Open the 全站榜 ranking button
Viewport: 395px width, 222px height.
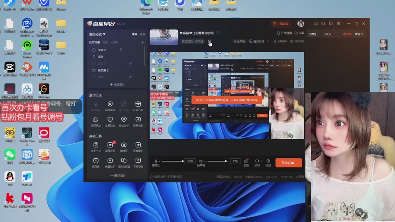point(239,41)
